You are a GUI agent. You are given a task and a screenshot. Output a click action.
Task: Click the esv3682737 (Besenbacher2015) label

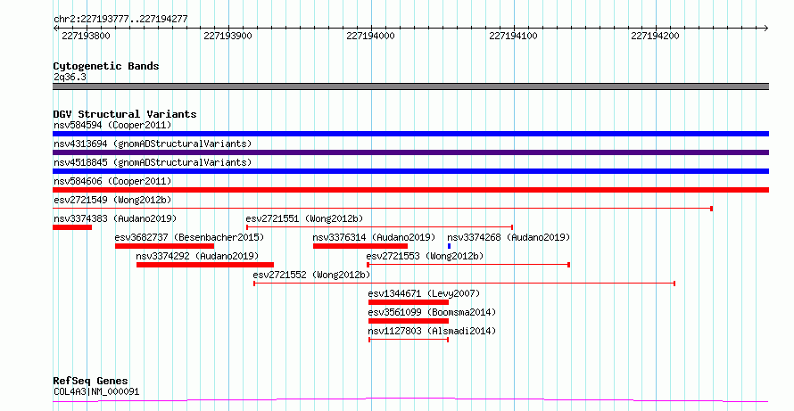(x=189, y=237)
